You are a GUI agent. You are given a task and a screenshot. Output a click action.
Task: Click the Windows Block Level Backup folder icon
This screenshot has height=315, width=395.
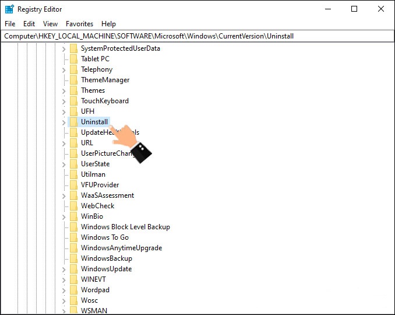(x=73, y=227)
